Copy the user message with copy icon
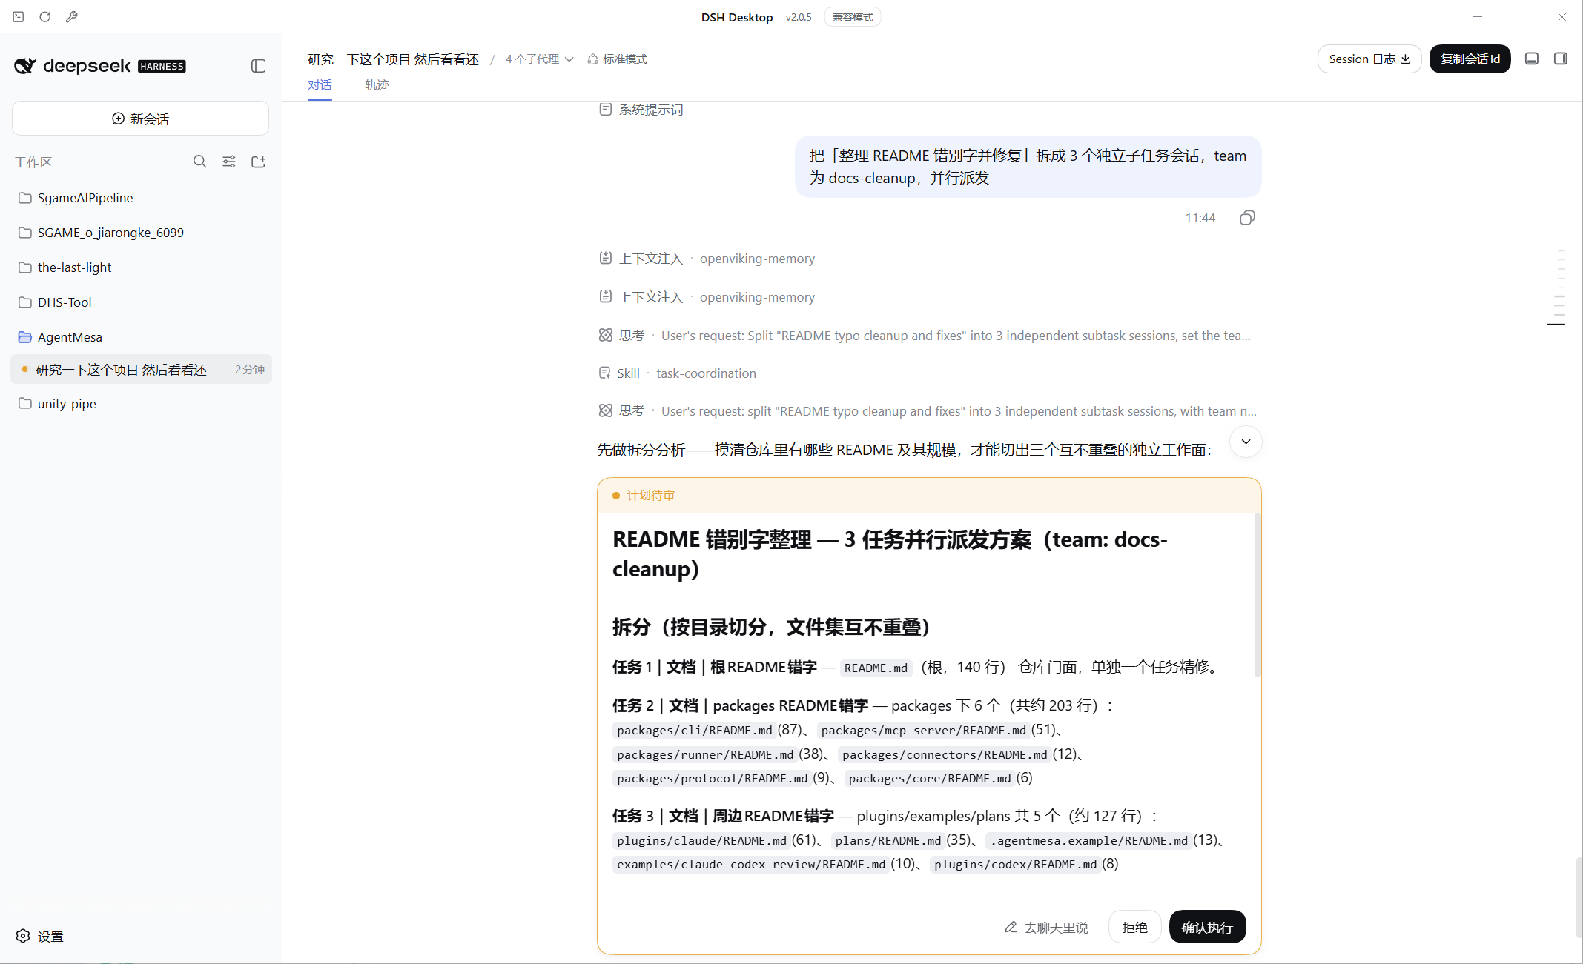 tap(1247, 218)
